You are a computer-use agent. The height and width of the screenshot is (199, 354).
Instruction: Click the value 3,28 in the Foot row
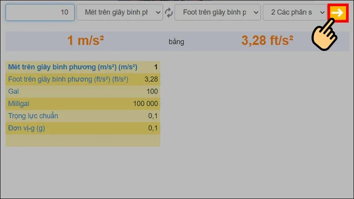(151, 79)
